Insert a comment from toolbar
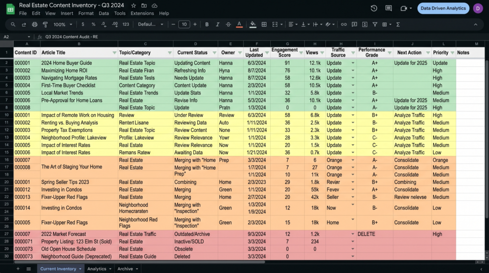The width and height of the screenshot is (489, 273). (354, 24)
